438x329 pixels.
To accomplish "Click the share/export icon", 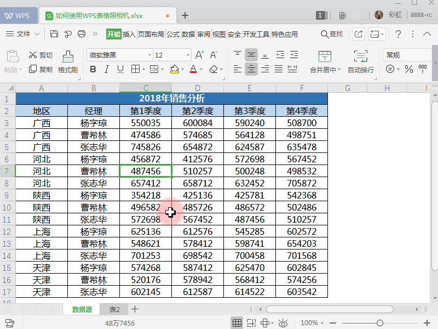I will click(x=359, y=34).
